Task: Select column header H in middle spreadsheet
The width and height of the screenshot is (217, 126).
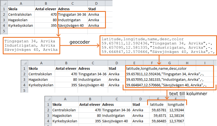Action: click(187, 63)
